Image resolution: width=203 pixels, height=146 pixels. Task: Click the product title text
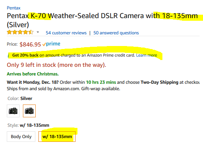pos(102,20)
